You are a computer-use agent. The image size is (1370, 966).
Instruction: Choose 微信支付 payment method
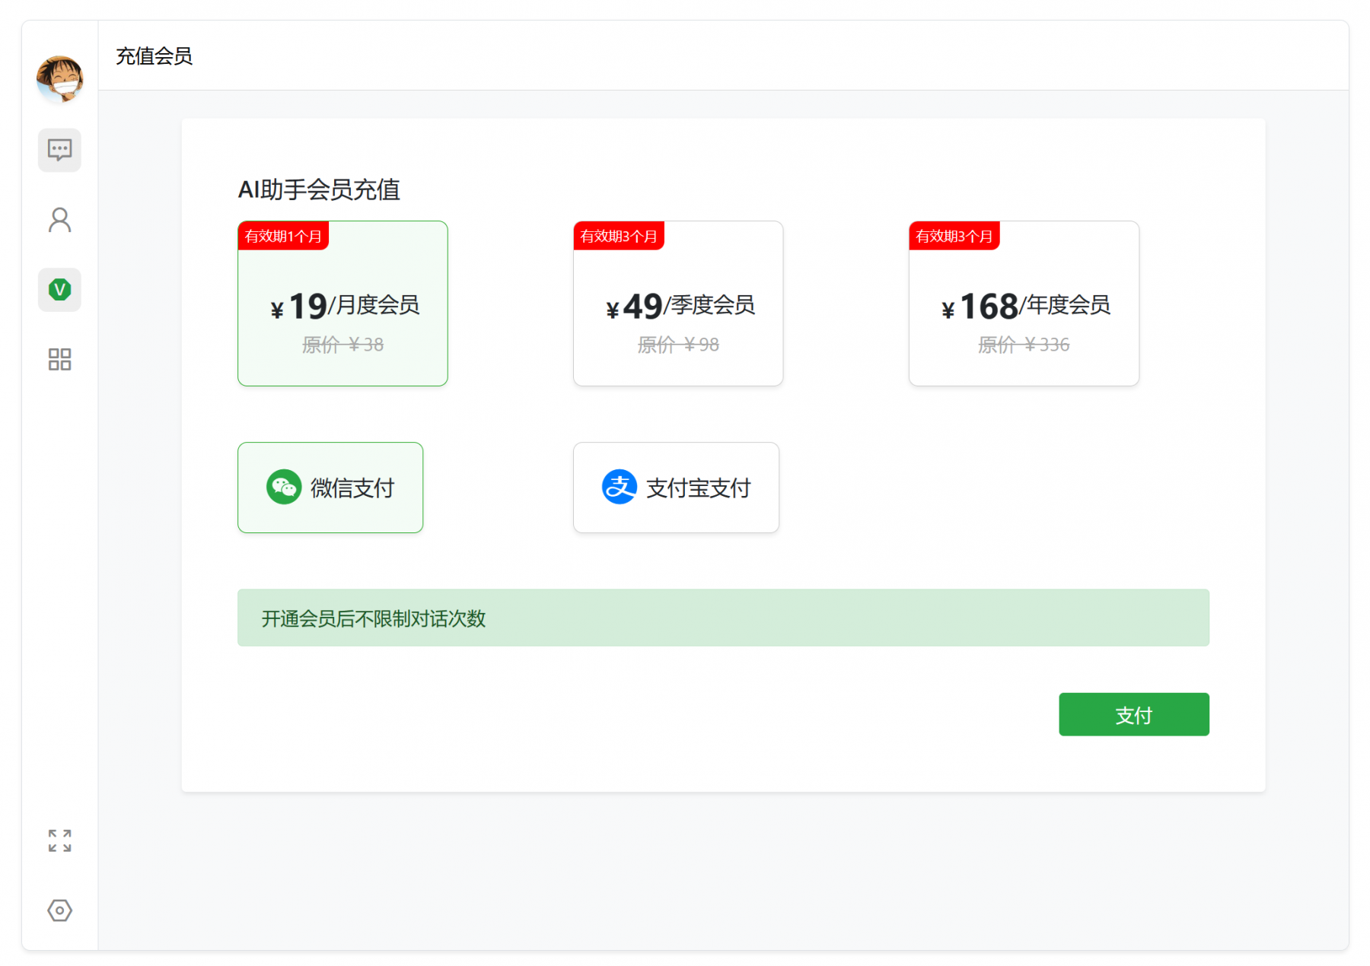tap(330, 488)
